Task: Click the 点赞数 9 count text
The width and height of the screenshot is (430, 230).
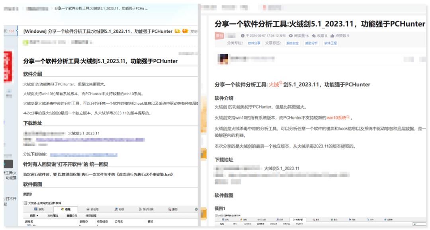Action: click(342, 36)
